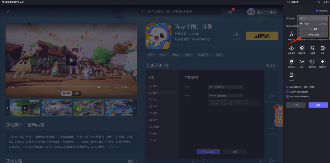Show the next thumbnails with the right arrow
Screen dimensions: 330x163
pyautogui.click(x=135, y=108)
